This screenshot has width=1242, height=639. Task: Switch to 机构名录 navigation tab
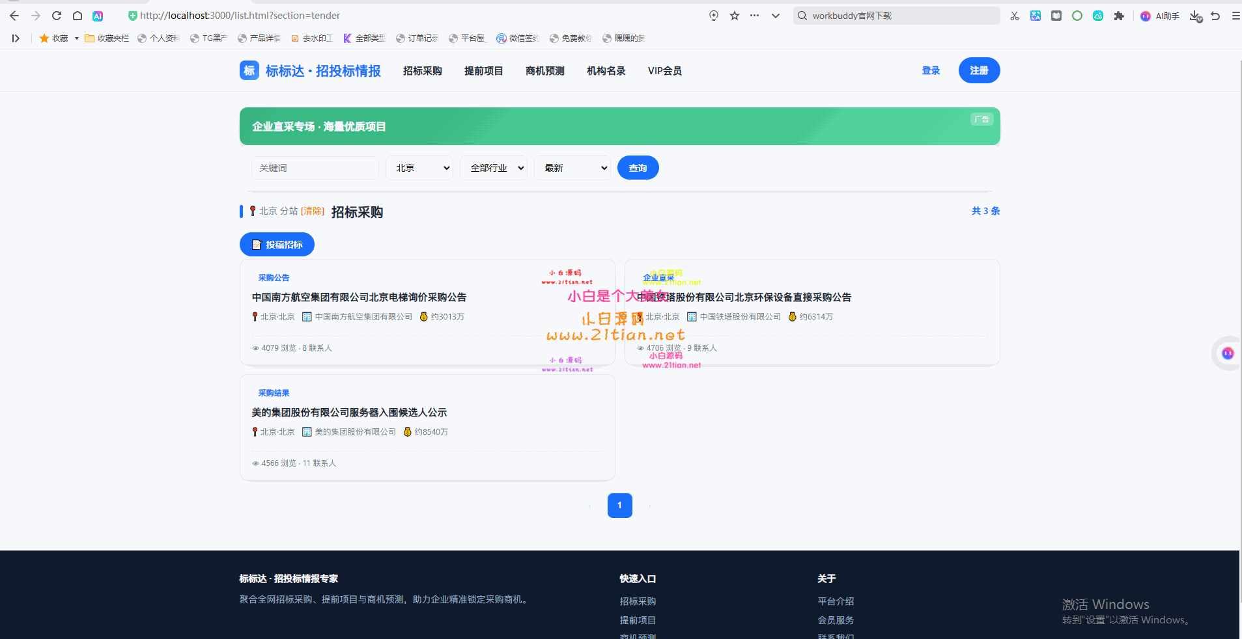coord(606,70)
